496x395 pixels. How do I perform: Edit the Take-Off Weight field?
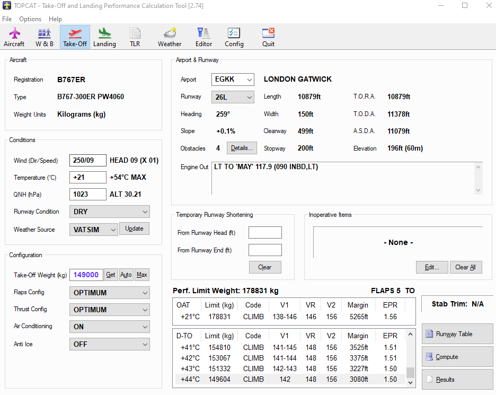coord(86,275)
